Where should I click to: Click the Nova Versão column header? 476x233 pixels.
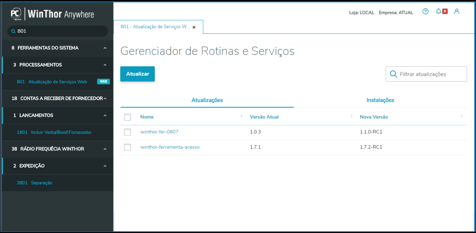[x=374, y=117]
